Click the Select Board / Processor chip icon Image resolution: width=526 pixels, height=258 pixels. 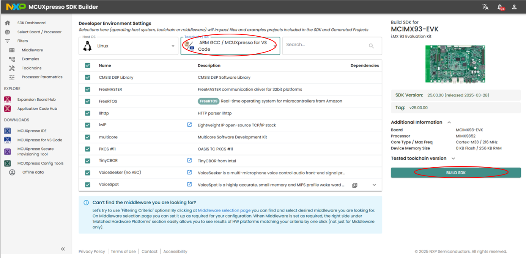7,32
